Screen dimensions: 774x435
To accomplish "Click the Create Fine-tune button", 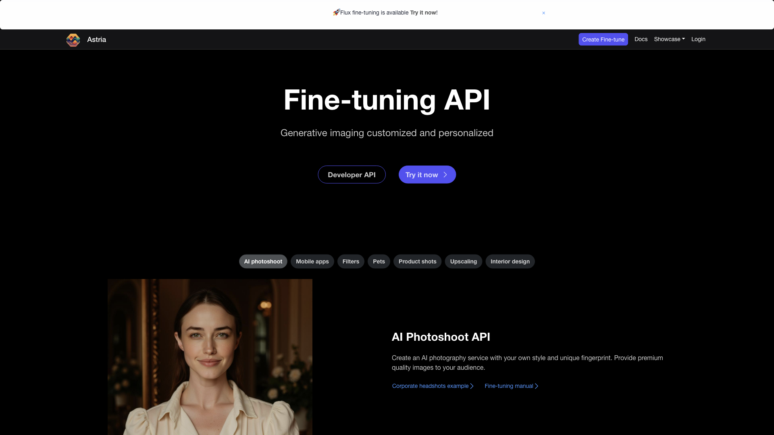I will point(603,39).
